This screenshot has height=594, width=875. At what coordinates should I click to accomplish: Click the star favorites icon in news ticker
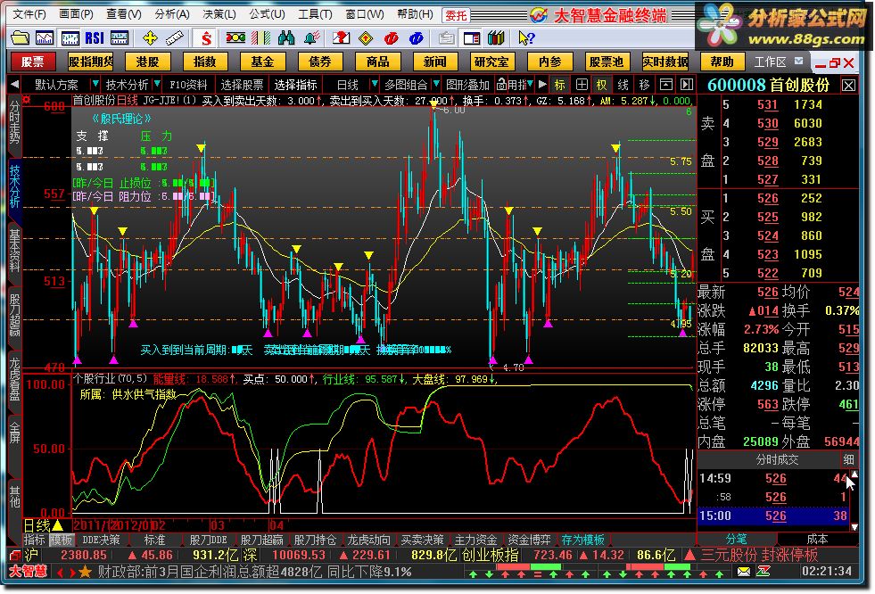pyautogui.click(x=85, y=572)
